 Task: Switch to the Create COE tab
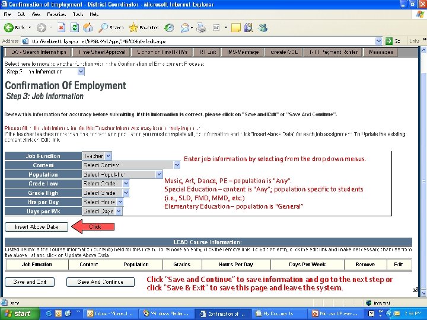[x=284, y=52]
